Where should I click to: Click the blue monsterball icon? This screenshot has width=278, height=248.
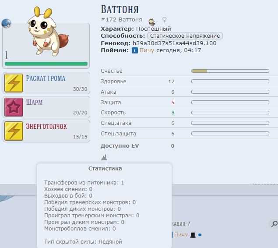(x=6, y=23)
